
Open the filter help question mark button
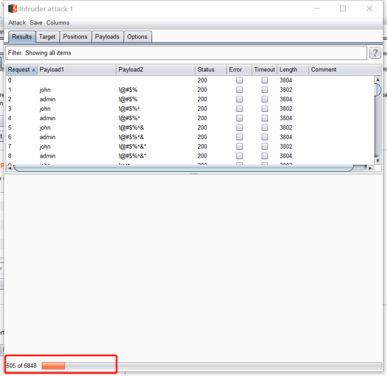[x=375, y=53]
